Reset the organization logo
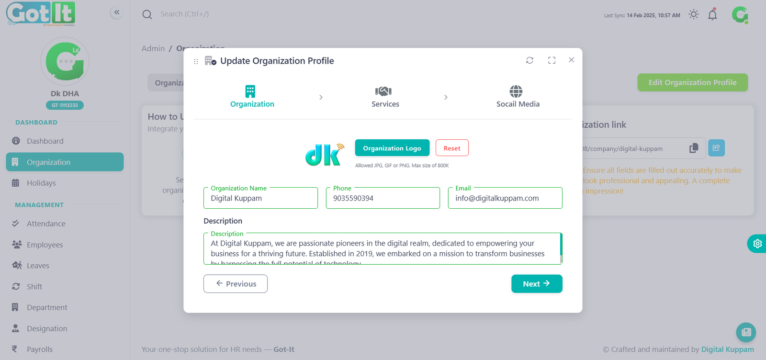 [x=451, y=148]
